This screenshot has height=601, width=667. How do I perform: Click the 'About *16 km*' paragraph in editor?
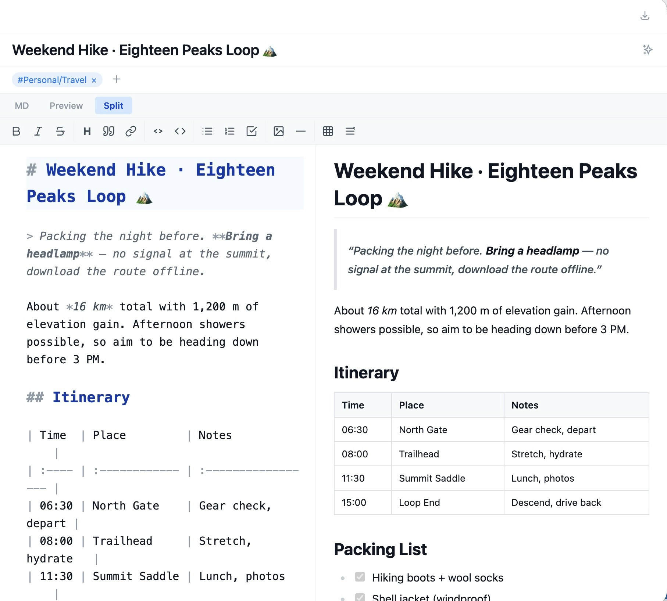(x=143, y=333)
